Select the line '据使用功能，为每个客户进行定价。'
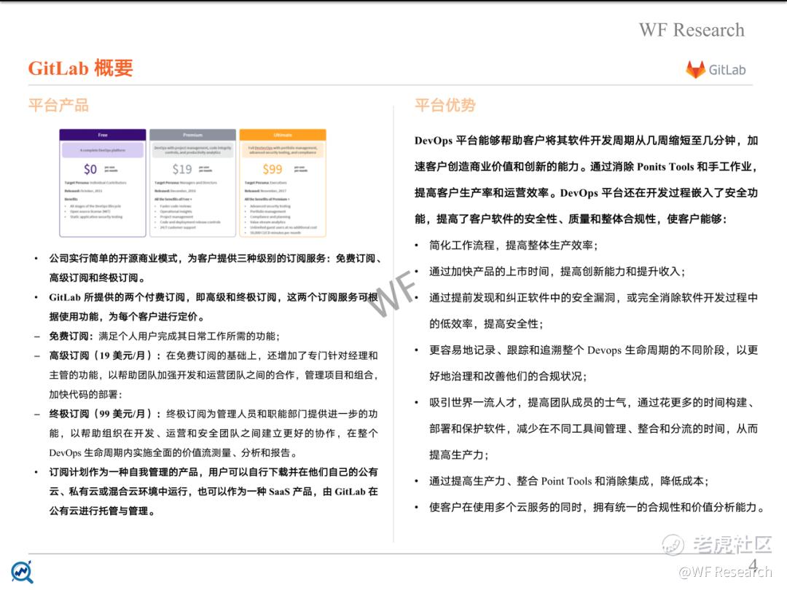This screenshot has width=787, height=590. point(128,317)
